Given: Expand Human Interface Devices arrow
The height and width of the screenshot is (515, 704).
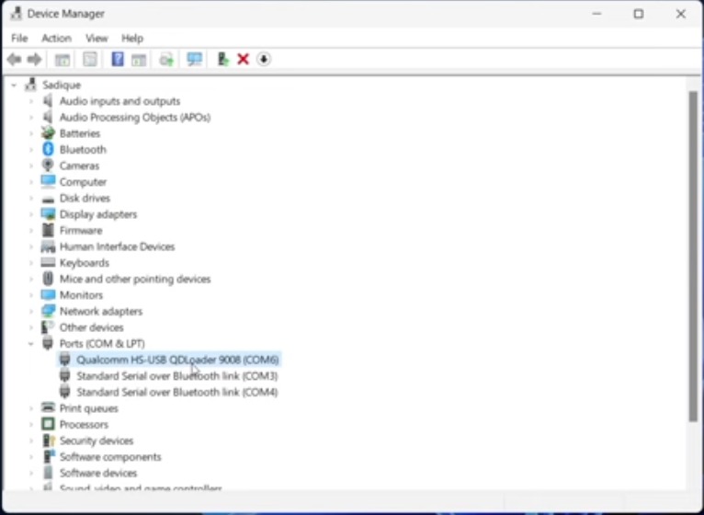Looking at the screenshot, I should click(x=31, y=246).
